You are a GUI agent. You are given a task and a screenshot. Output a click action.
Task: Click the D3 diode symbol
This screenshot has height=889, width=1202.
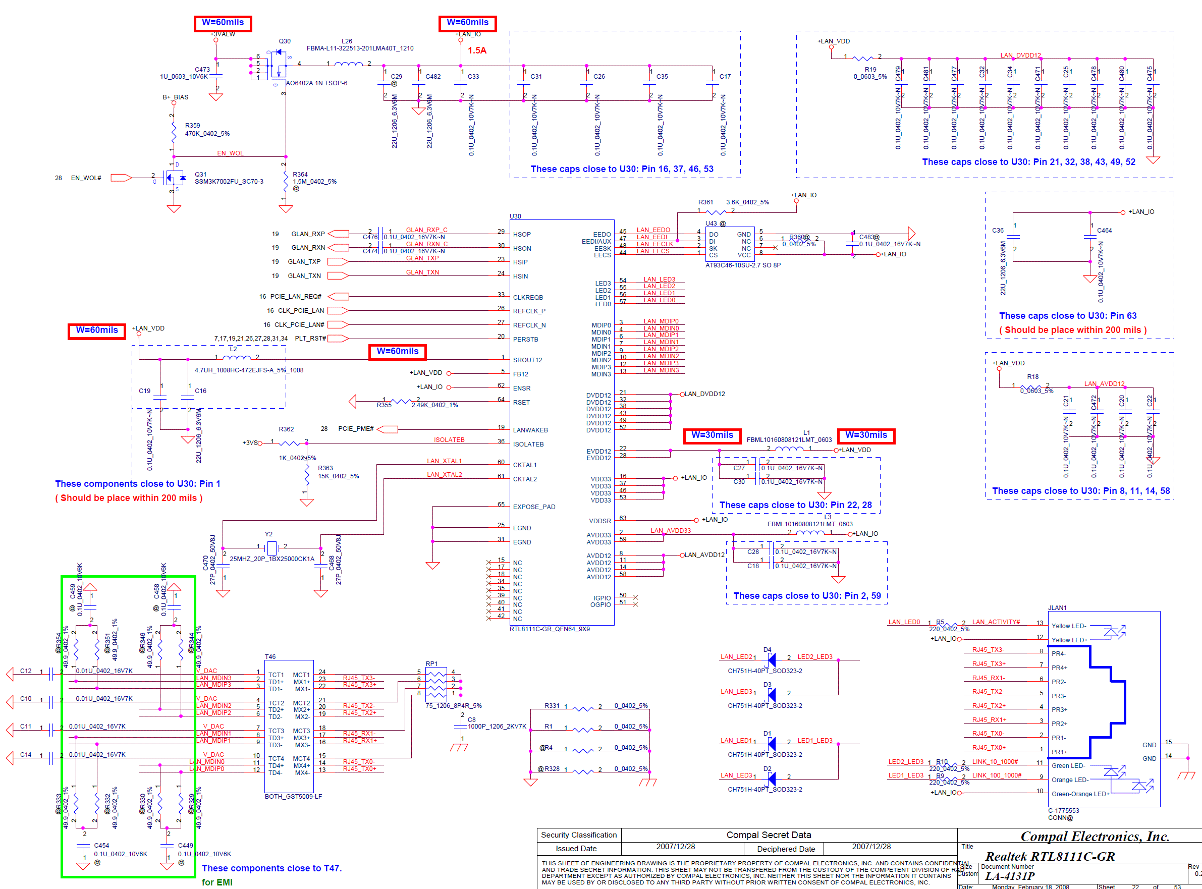click(771, 695)
